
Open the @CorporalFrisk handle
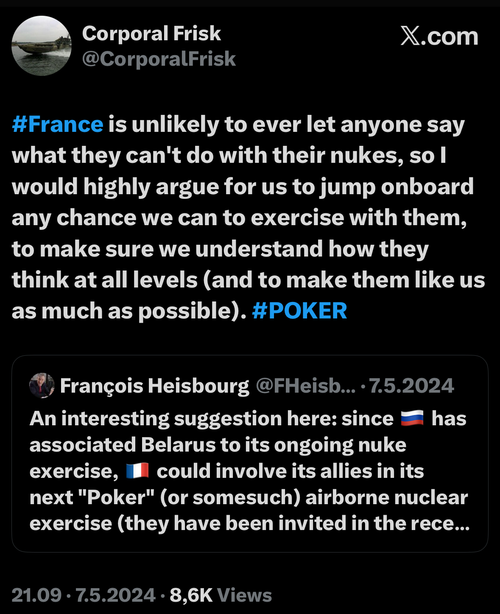(x=159, y=59)
